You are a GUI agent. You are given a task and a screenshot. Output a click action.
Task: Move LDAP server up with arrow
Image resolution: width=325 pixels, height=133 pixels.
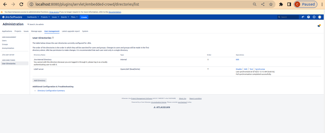click(208, 69)
